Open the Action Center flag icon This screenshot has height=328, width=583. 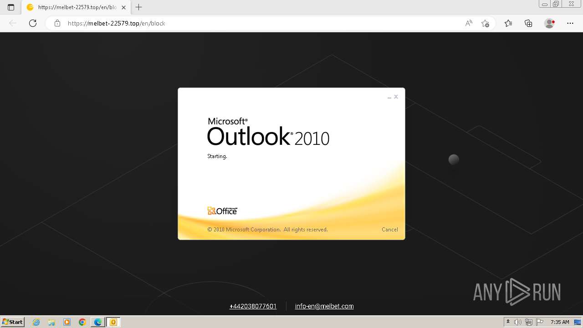click(x=540, y=322)
